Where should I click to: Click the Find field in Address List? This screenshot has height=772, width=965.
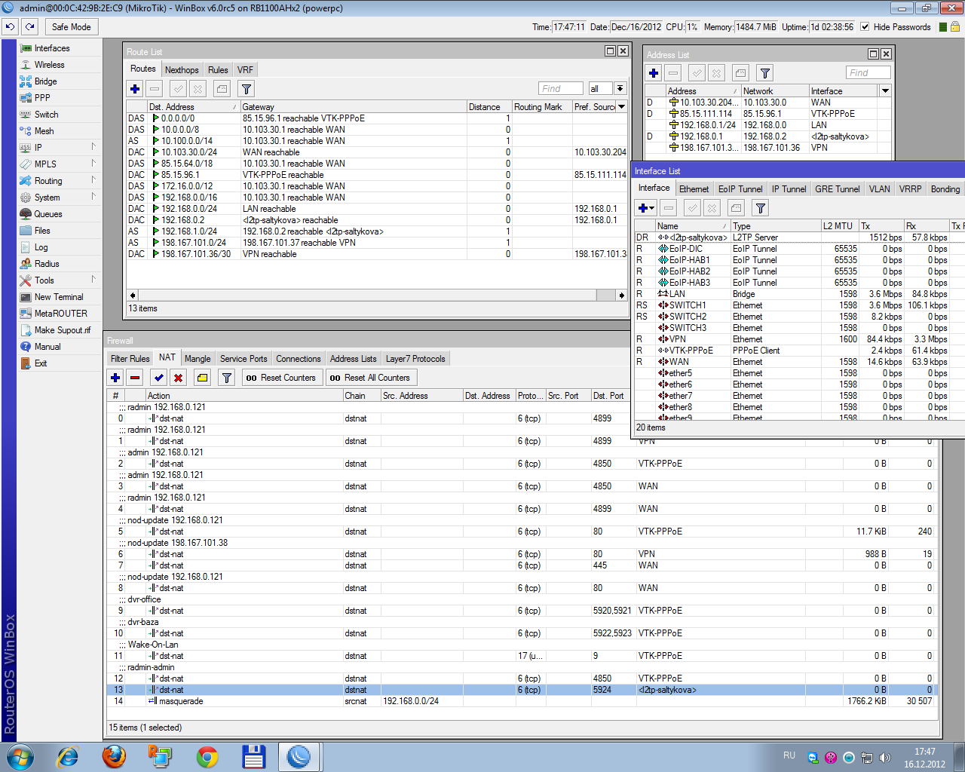coord(868,73)
